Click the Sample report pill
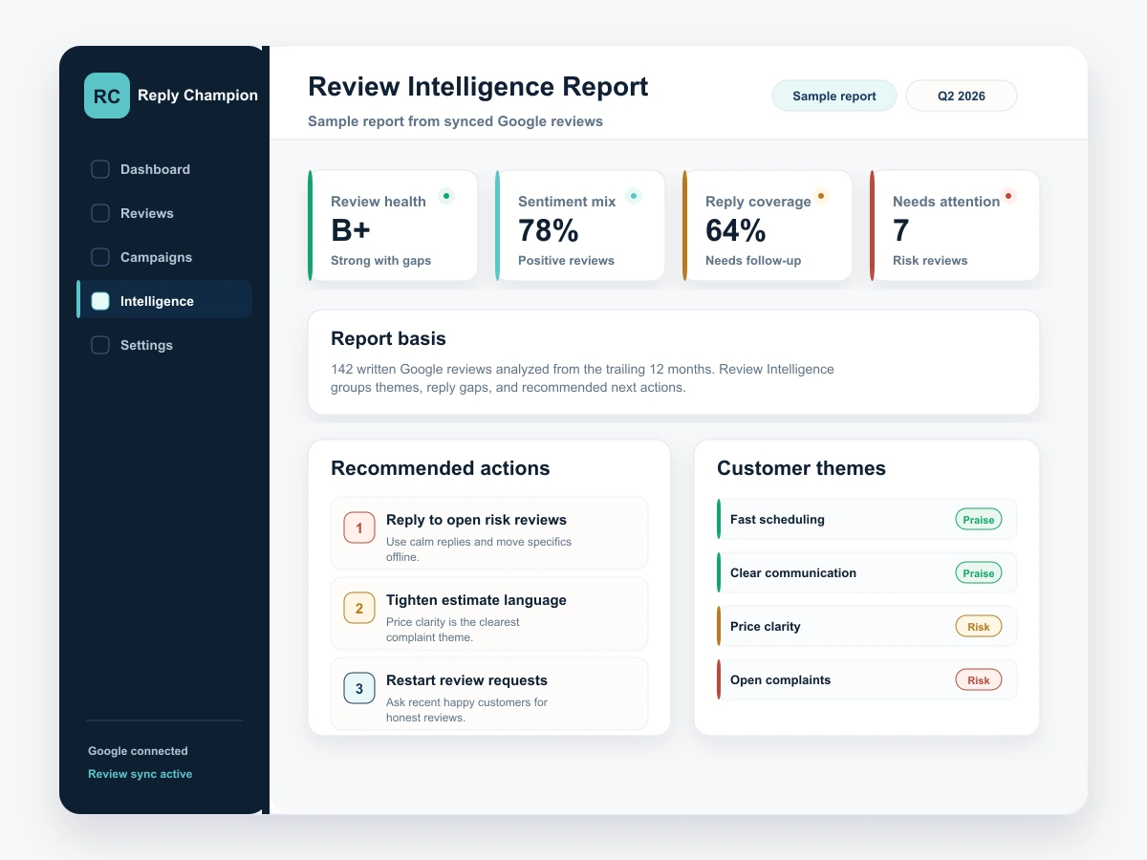 (x=834, y=96)
